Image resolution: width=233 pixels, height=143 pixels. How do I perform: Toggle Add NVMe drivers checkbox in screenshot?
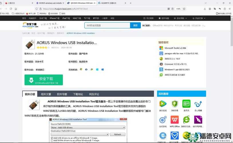tap(52, 140)
